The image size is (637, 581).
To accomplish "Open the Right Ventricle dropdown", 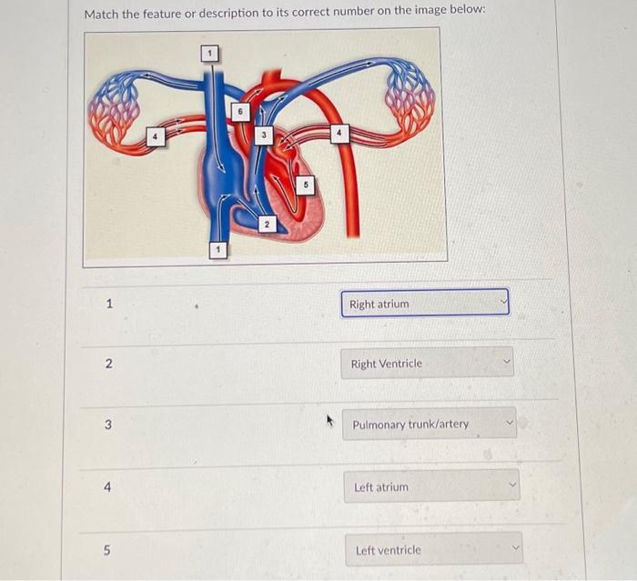I will (x=427, y=363).
